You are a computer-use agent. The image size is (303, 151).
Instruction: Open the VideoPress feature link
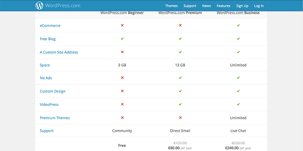click(x=49, y=105)
